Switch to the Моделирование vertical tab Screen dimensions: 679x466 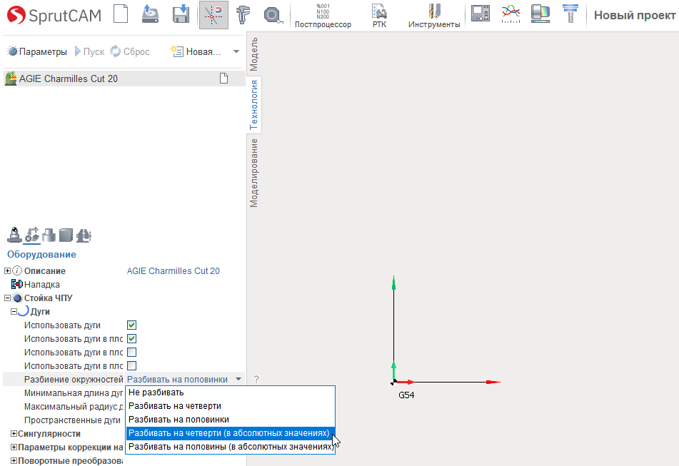(x=253, y=173)
